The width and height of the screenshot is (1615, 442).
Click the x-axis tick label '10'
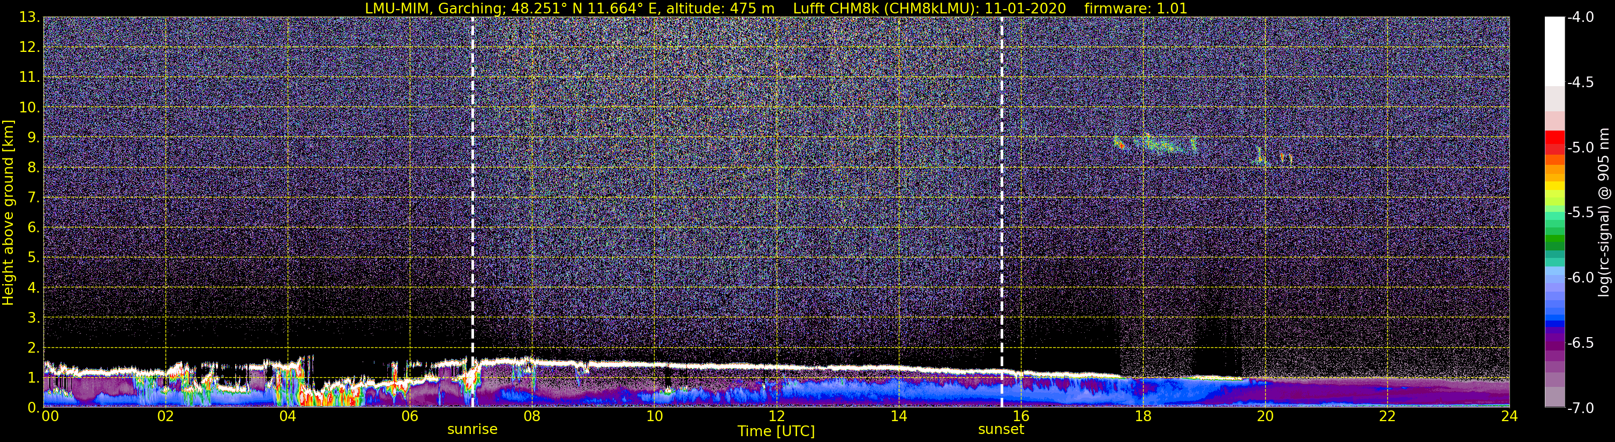pyautogui.click(x=654, y=416)
